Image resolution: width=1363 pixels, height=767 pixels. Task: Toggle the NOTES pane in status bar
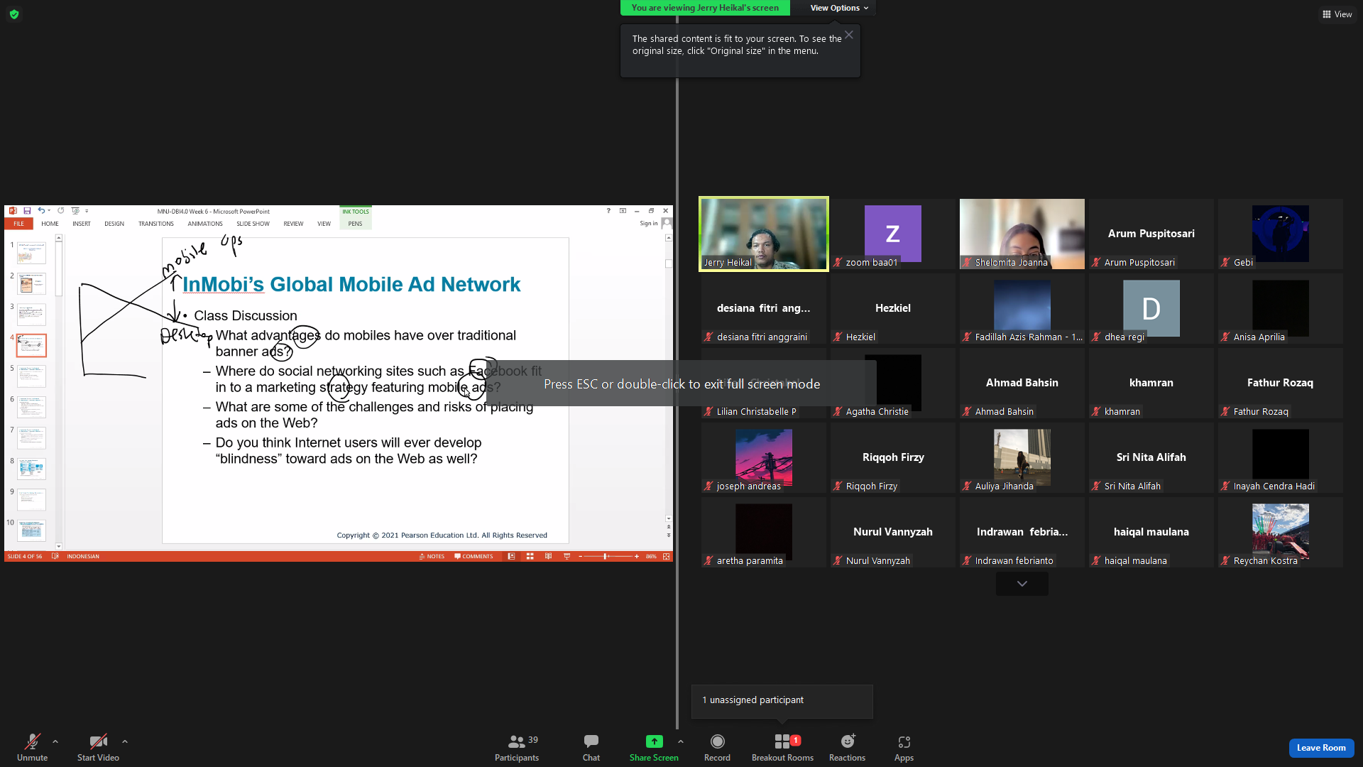coord(432,557)
